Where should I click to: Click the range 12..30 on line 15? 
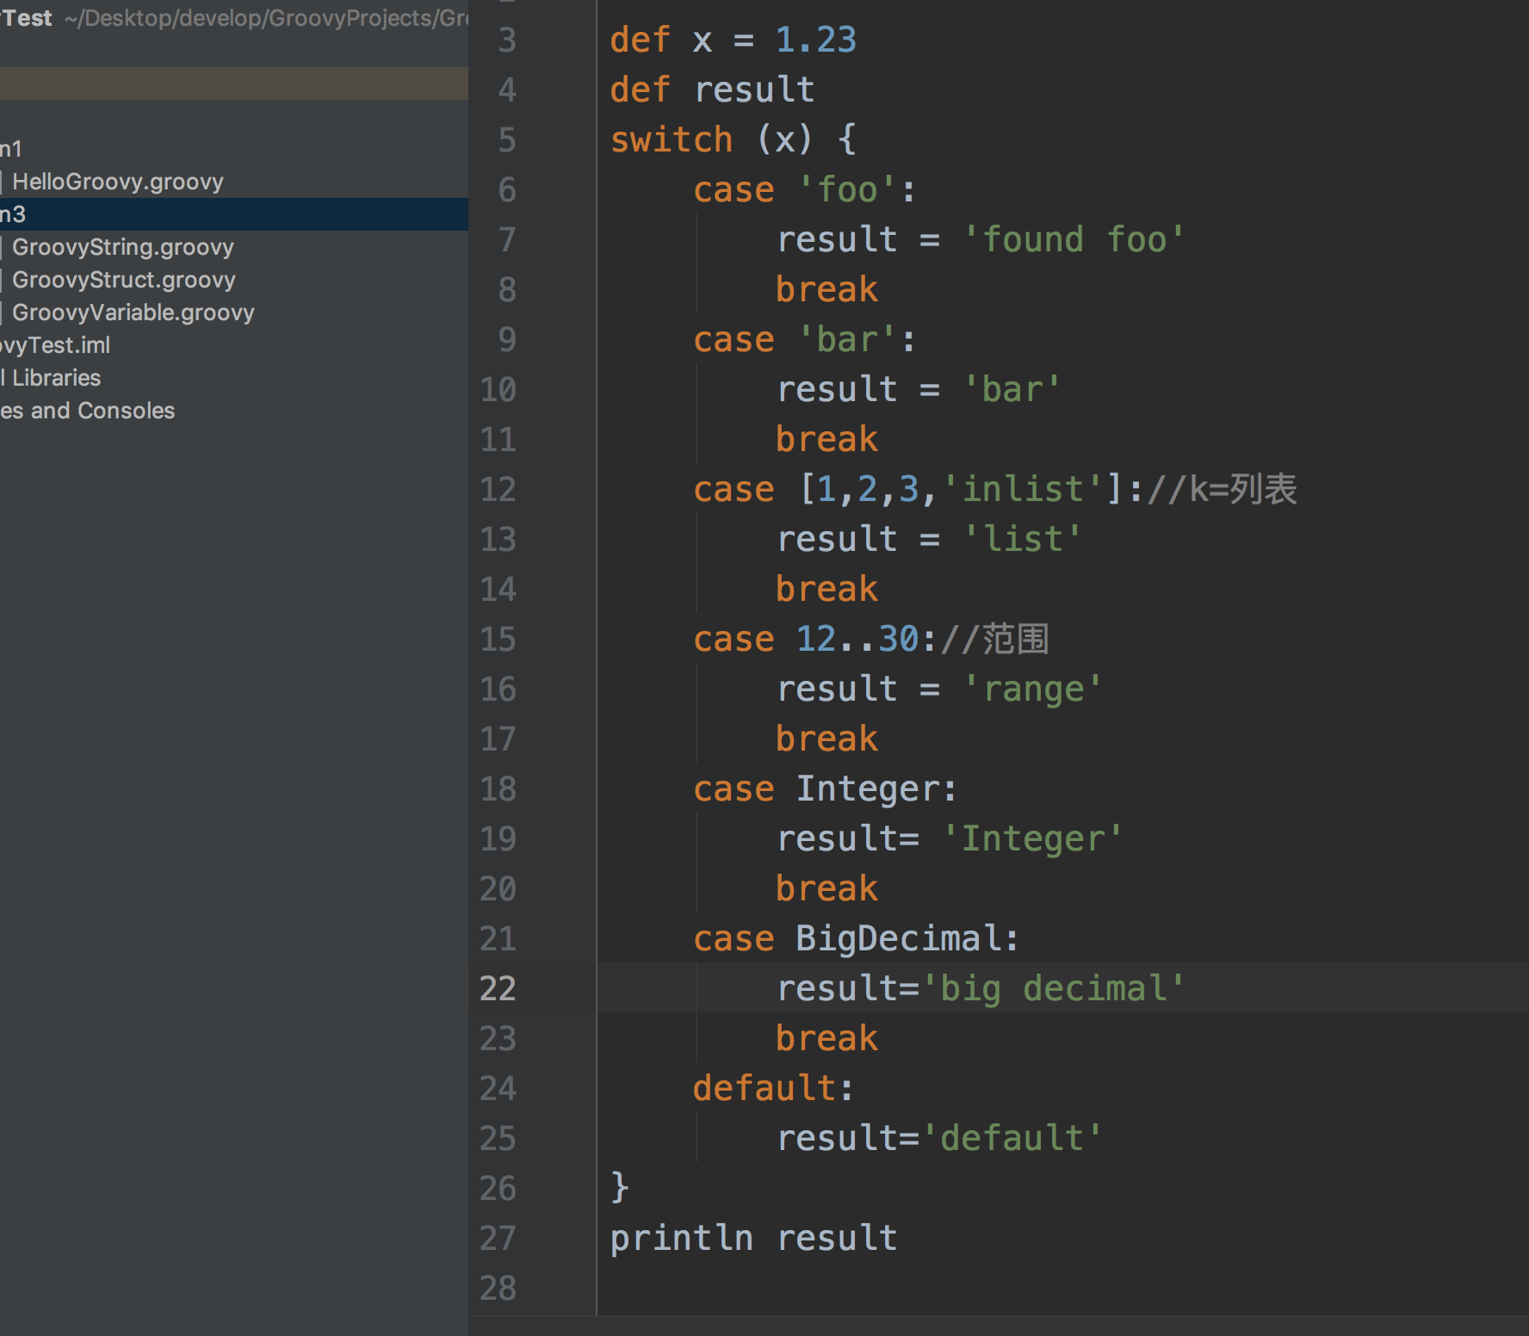click(x=857, y=639)
